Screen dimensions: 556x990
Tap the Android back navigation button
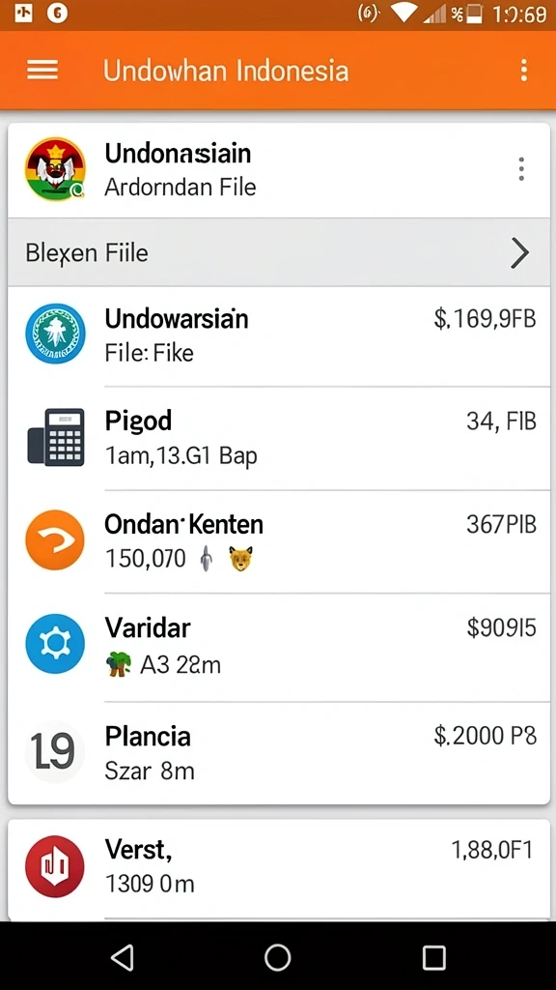(123, 956)
